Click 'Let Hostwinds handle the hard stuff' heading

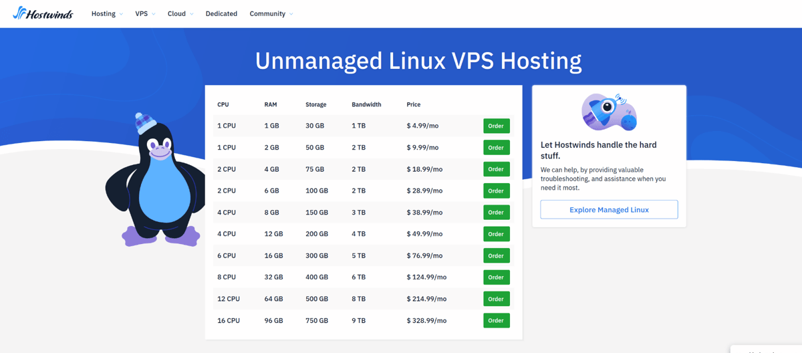coord(599,150)
